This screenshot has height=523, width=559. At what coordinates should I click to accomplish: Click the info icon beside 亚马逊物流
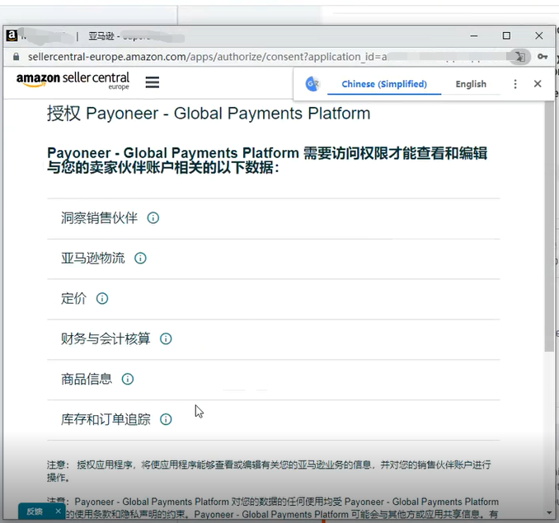140,259
